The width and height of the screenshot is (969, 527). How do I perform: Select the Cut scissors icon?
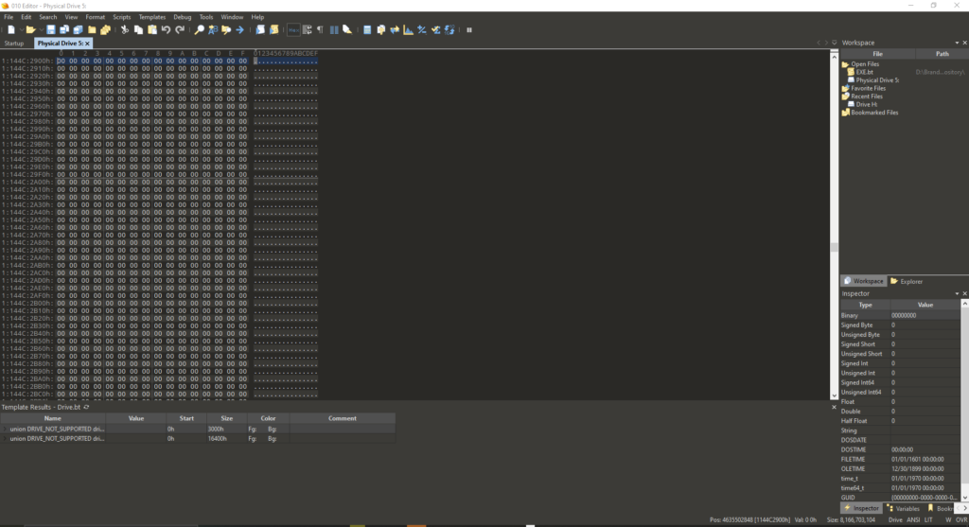point(124,30)
